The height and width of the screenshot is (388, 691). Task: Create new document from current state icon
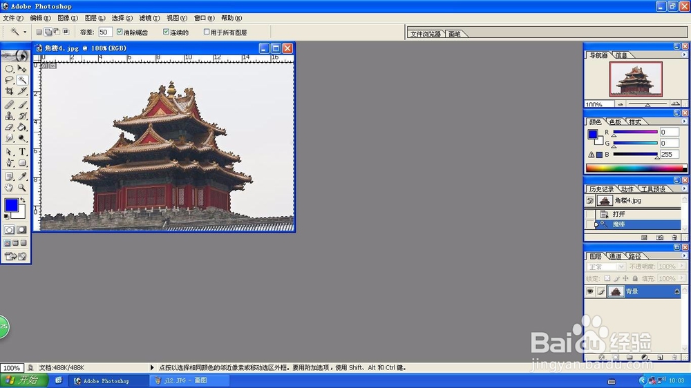point(644,237)
